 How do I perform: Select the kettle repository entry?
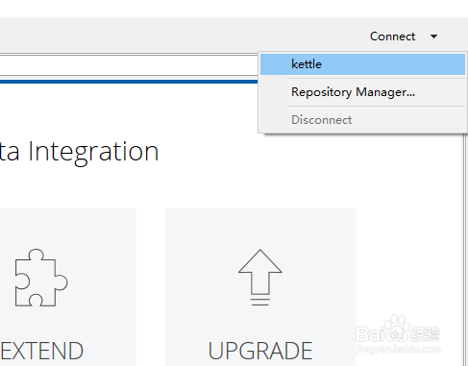click(x=362, y=64)
